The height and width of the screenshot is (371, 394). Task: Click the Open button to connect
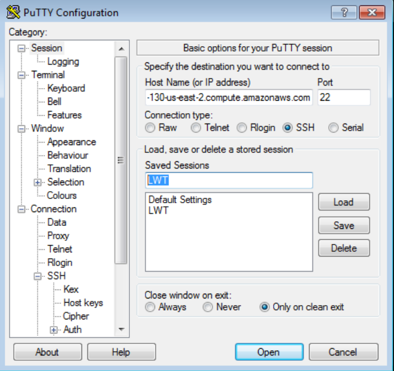click(269, 352)
